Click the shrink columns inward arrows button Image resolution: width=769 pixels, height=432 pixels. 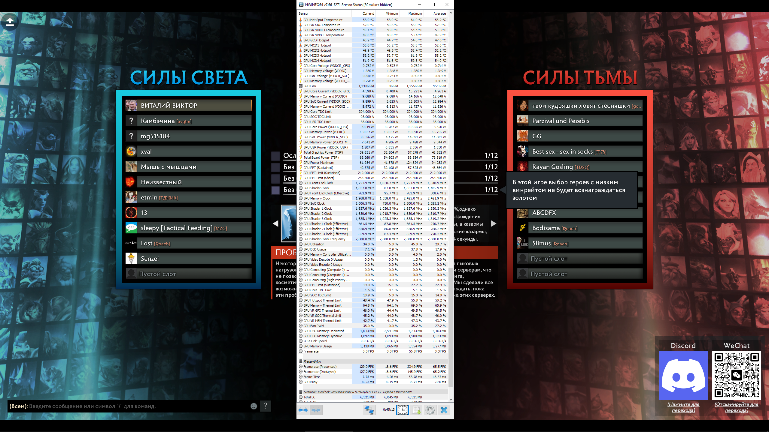click(x=316, y=410)
